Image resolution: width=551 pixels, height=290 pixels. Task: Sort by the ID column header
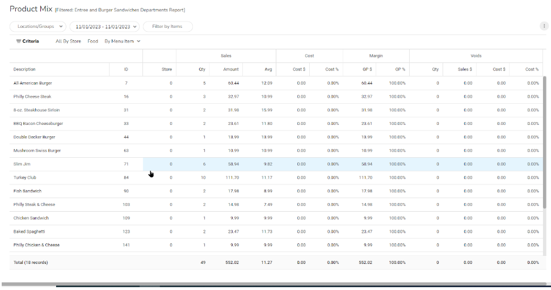pyautogui.click(x=126, y=69)
